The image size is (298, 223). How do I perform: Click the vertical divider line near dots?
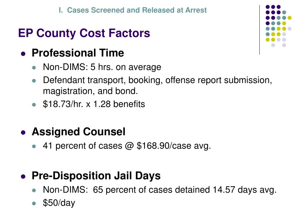259,30
